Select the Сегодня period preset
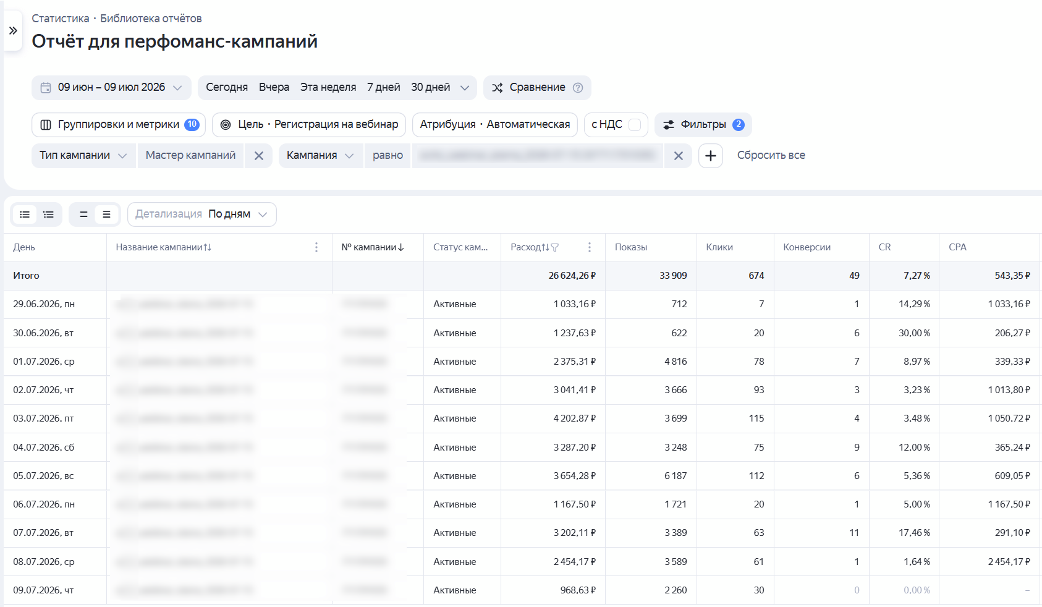This screenshot has height=607, width=1042. [x=227, y=87]
